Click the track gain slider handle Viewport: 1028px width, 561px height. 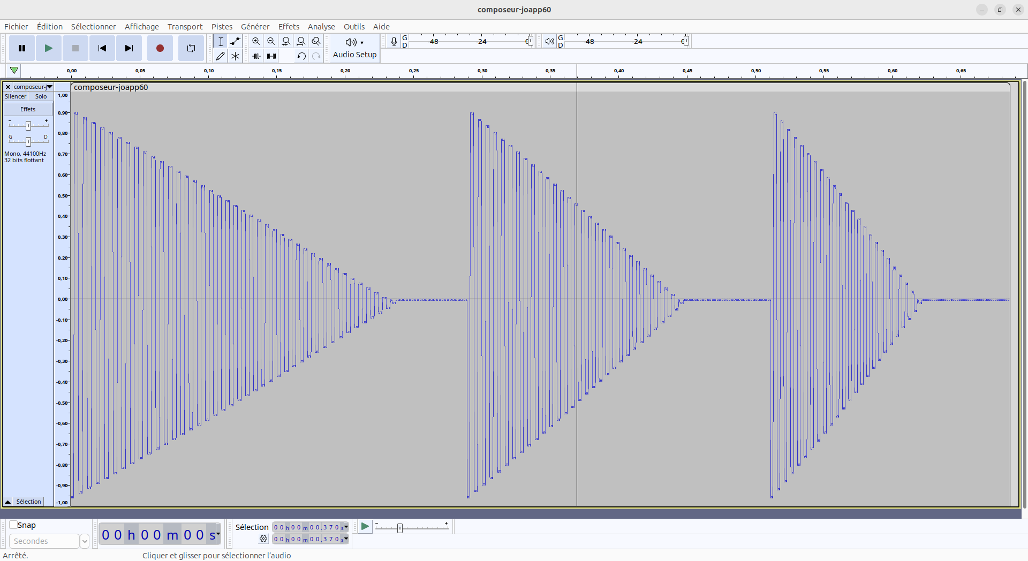point(28,125)
